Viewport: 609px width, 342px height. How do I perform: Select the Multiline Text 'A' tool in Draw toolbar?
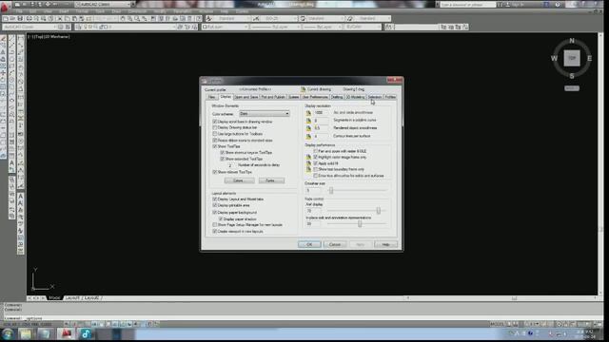pos(11,163)
